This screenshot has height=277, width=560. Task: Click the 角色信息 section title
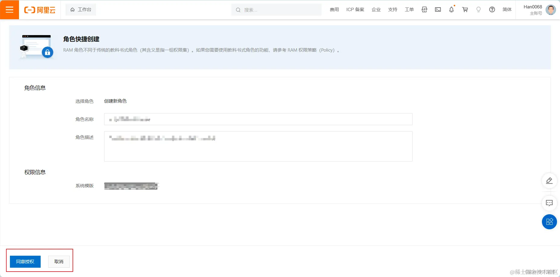(x=35, y=88)
